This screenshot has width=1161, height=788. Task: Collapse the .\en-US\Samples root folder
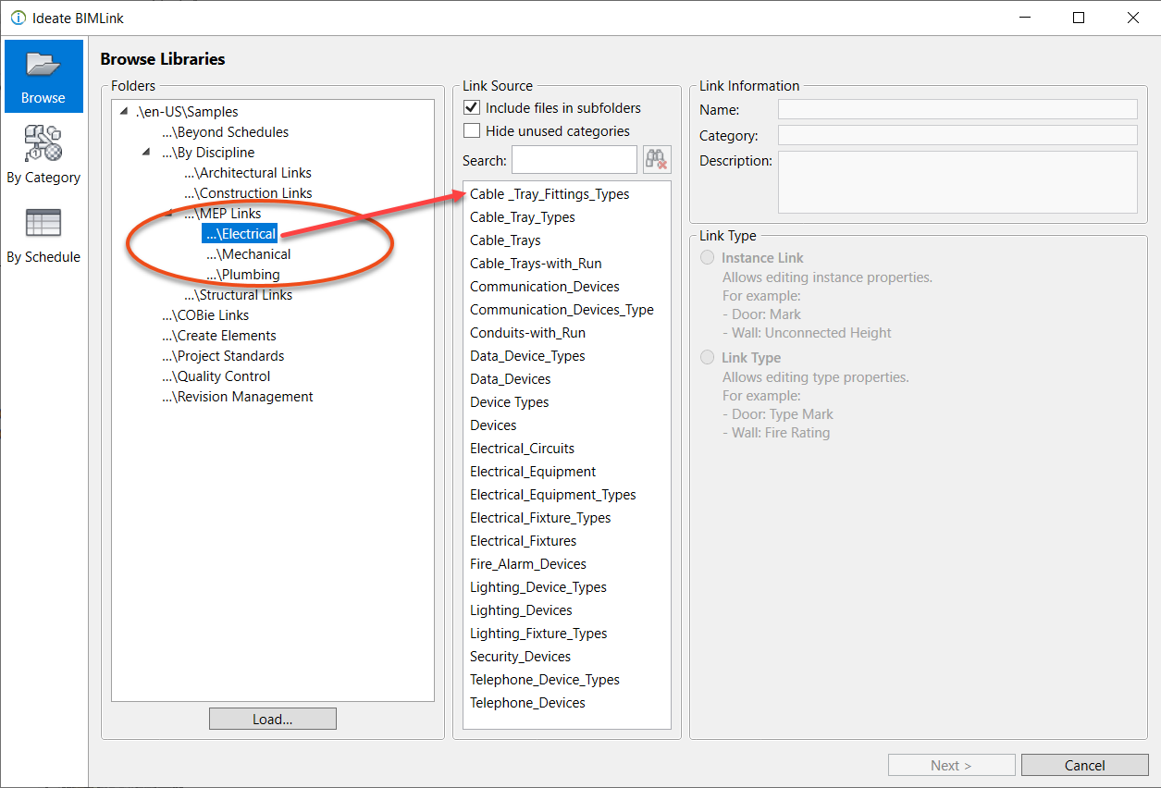[x=124, y=112]
